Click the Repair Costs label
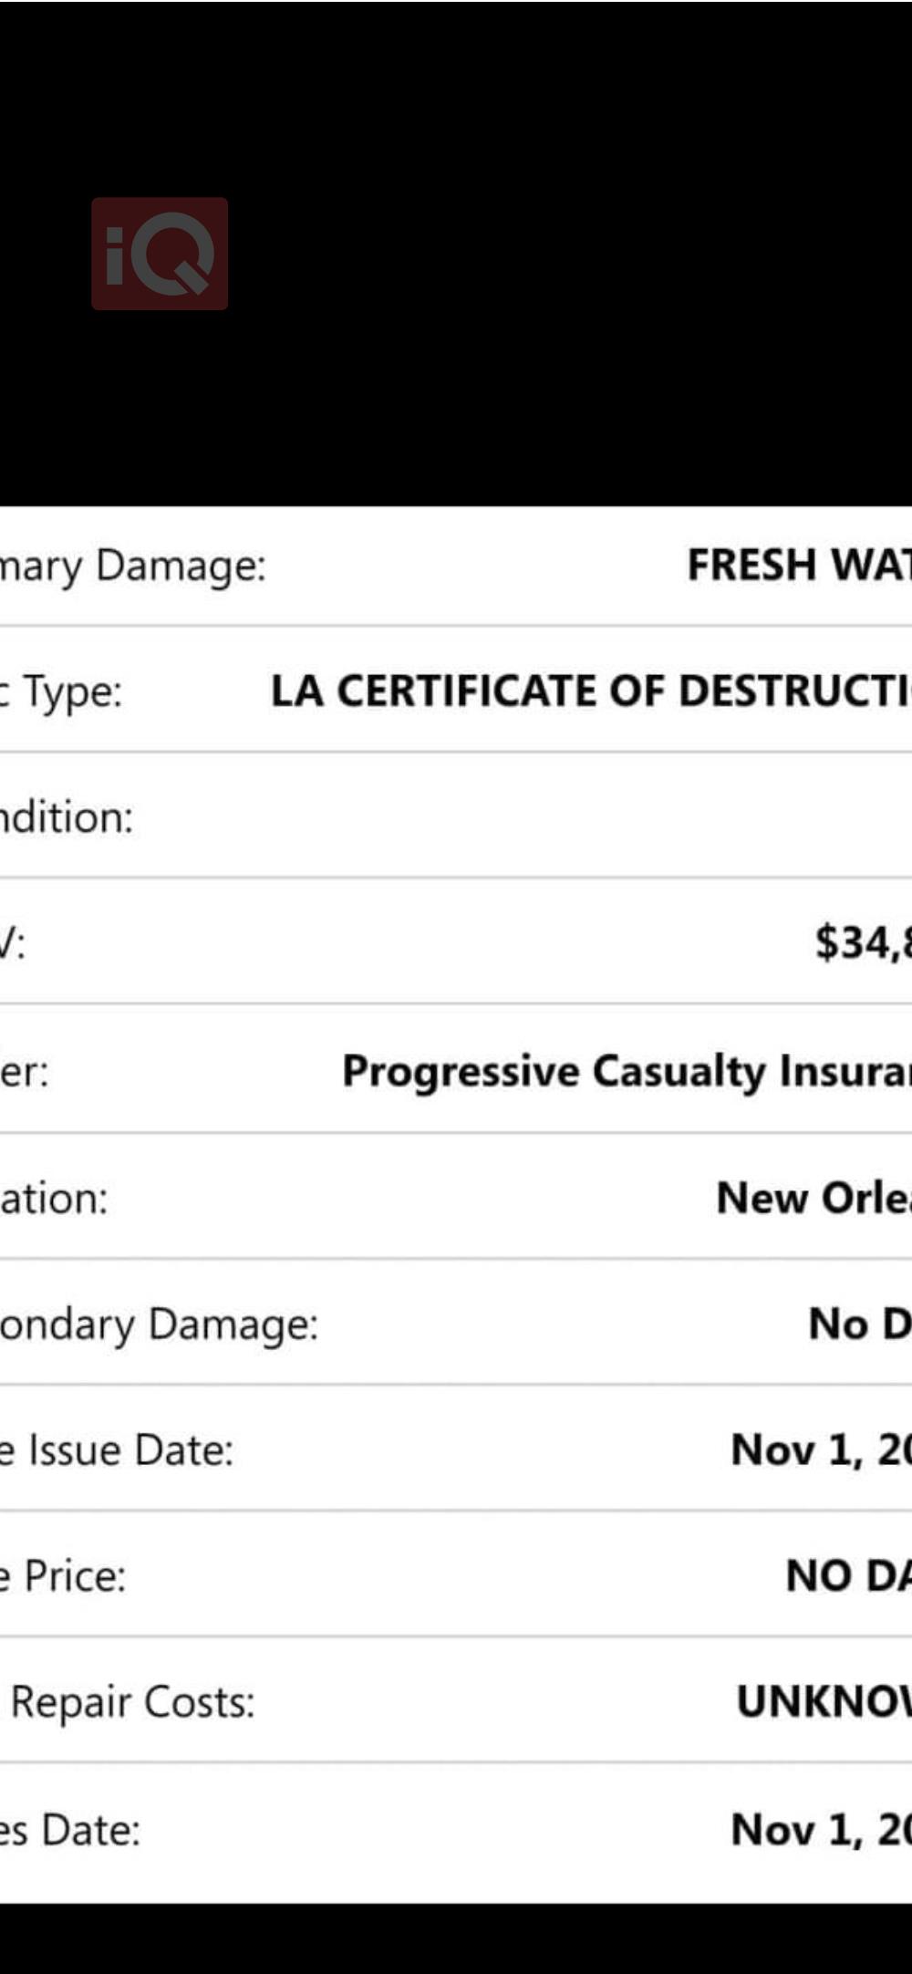Screen dimensions: 912x1974 [x=132, y=1702]
